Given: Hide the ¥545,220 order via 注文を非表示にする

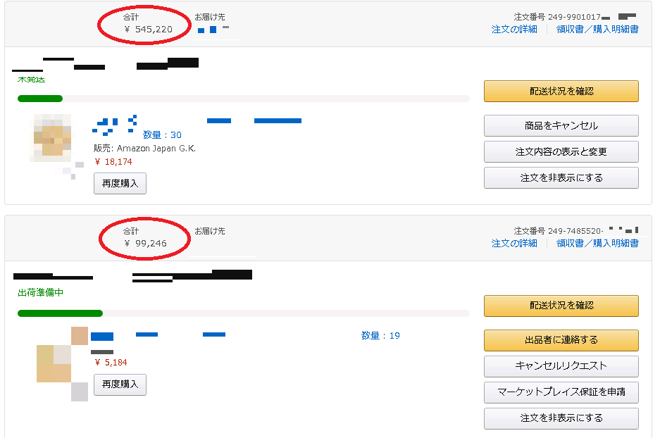Looking at the screenshot, I should (561, 177).
